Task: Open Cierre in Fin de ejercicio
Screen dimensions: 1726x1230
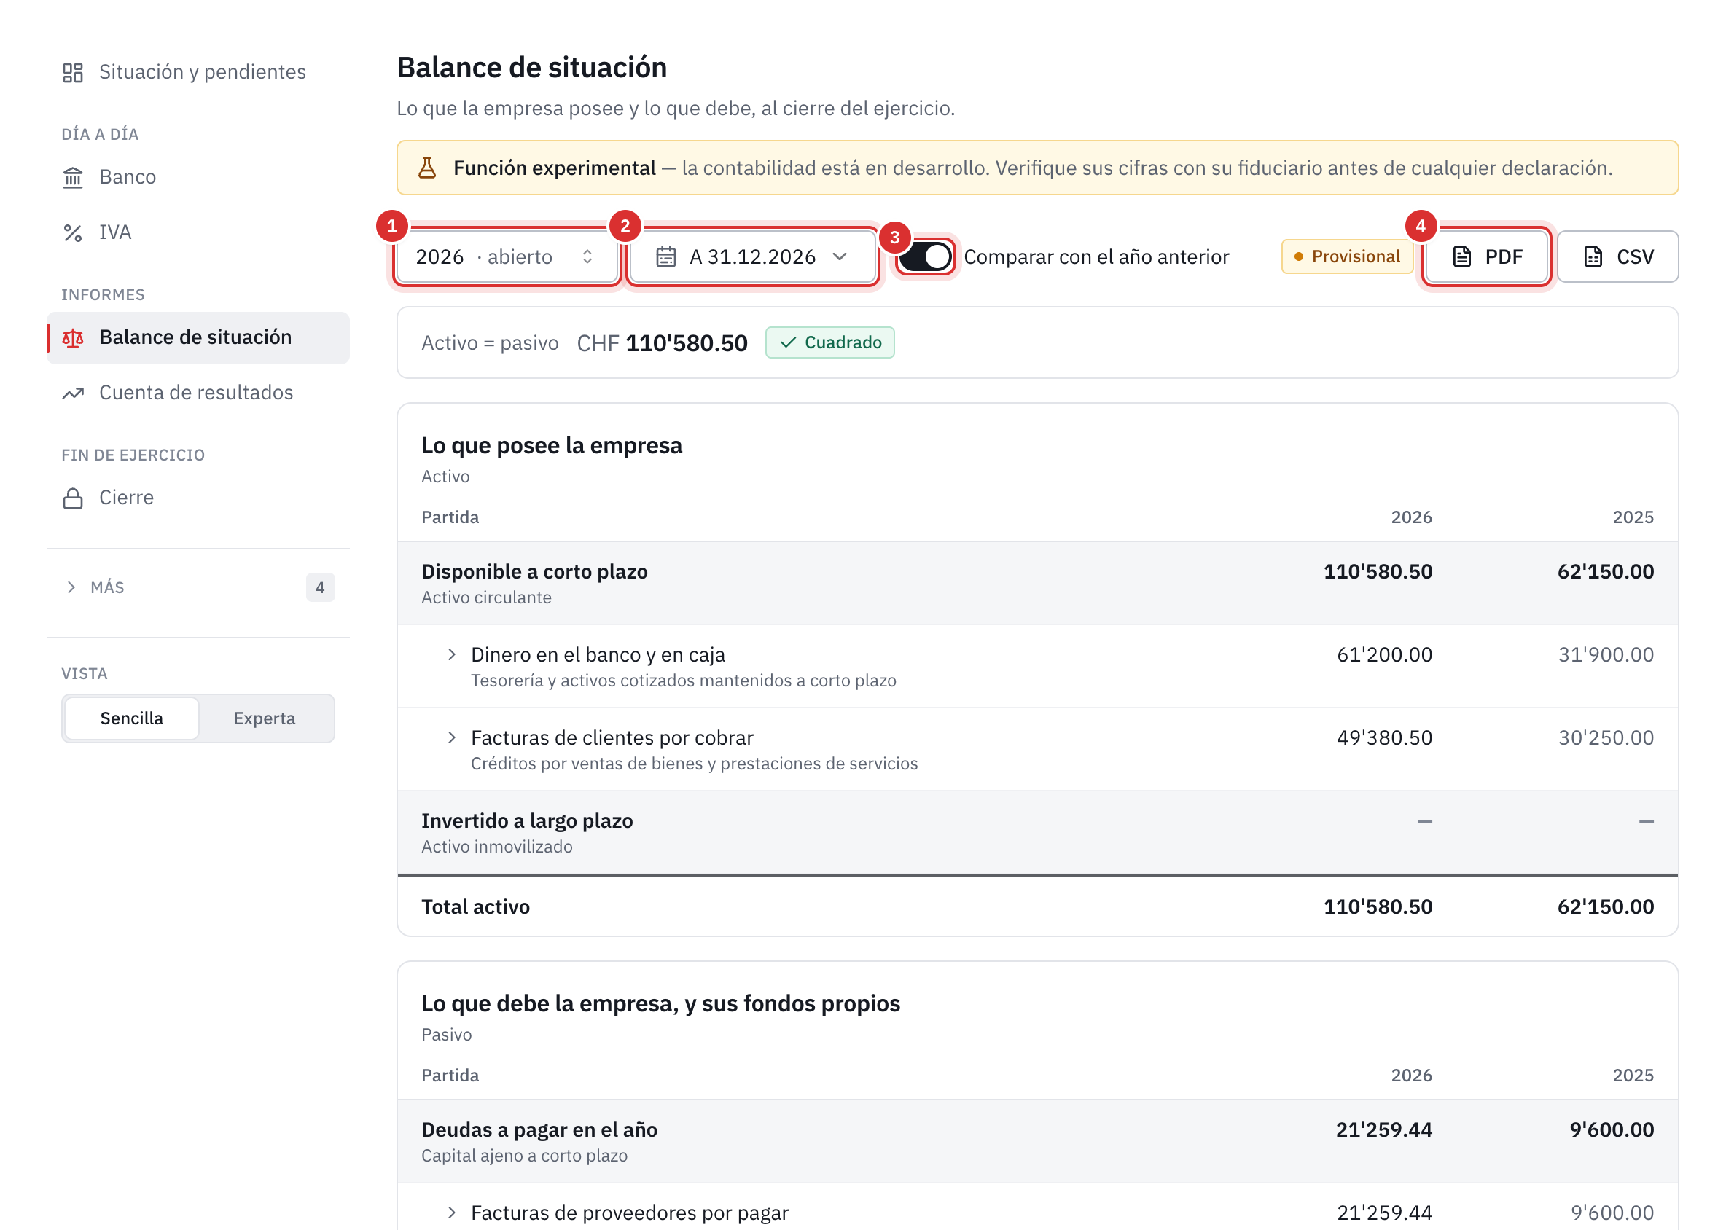Action: click(x=198, y=498)
